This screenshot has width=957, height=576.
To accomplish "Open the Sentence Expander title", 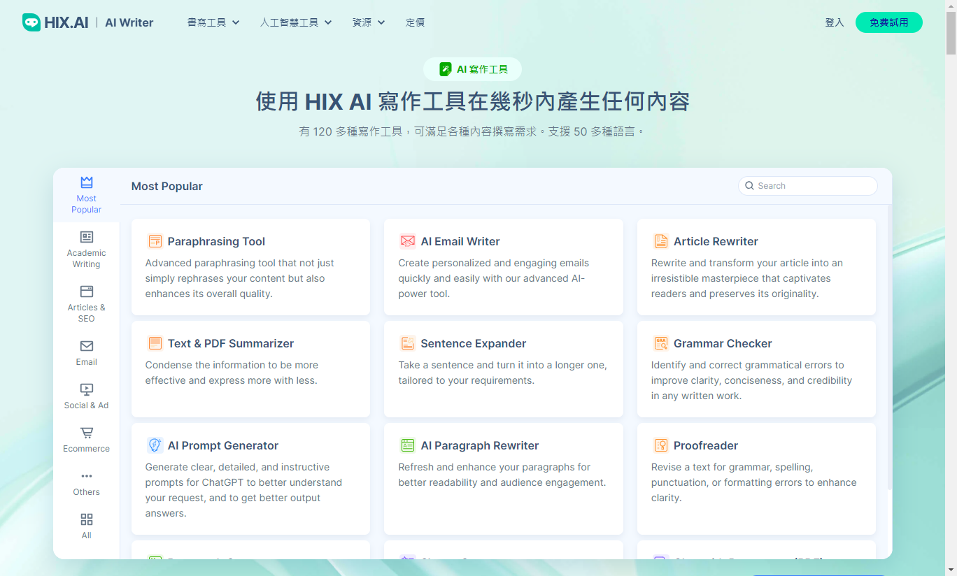I will coord(474,343).
